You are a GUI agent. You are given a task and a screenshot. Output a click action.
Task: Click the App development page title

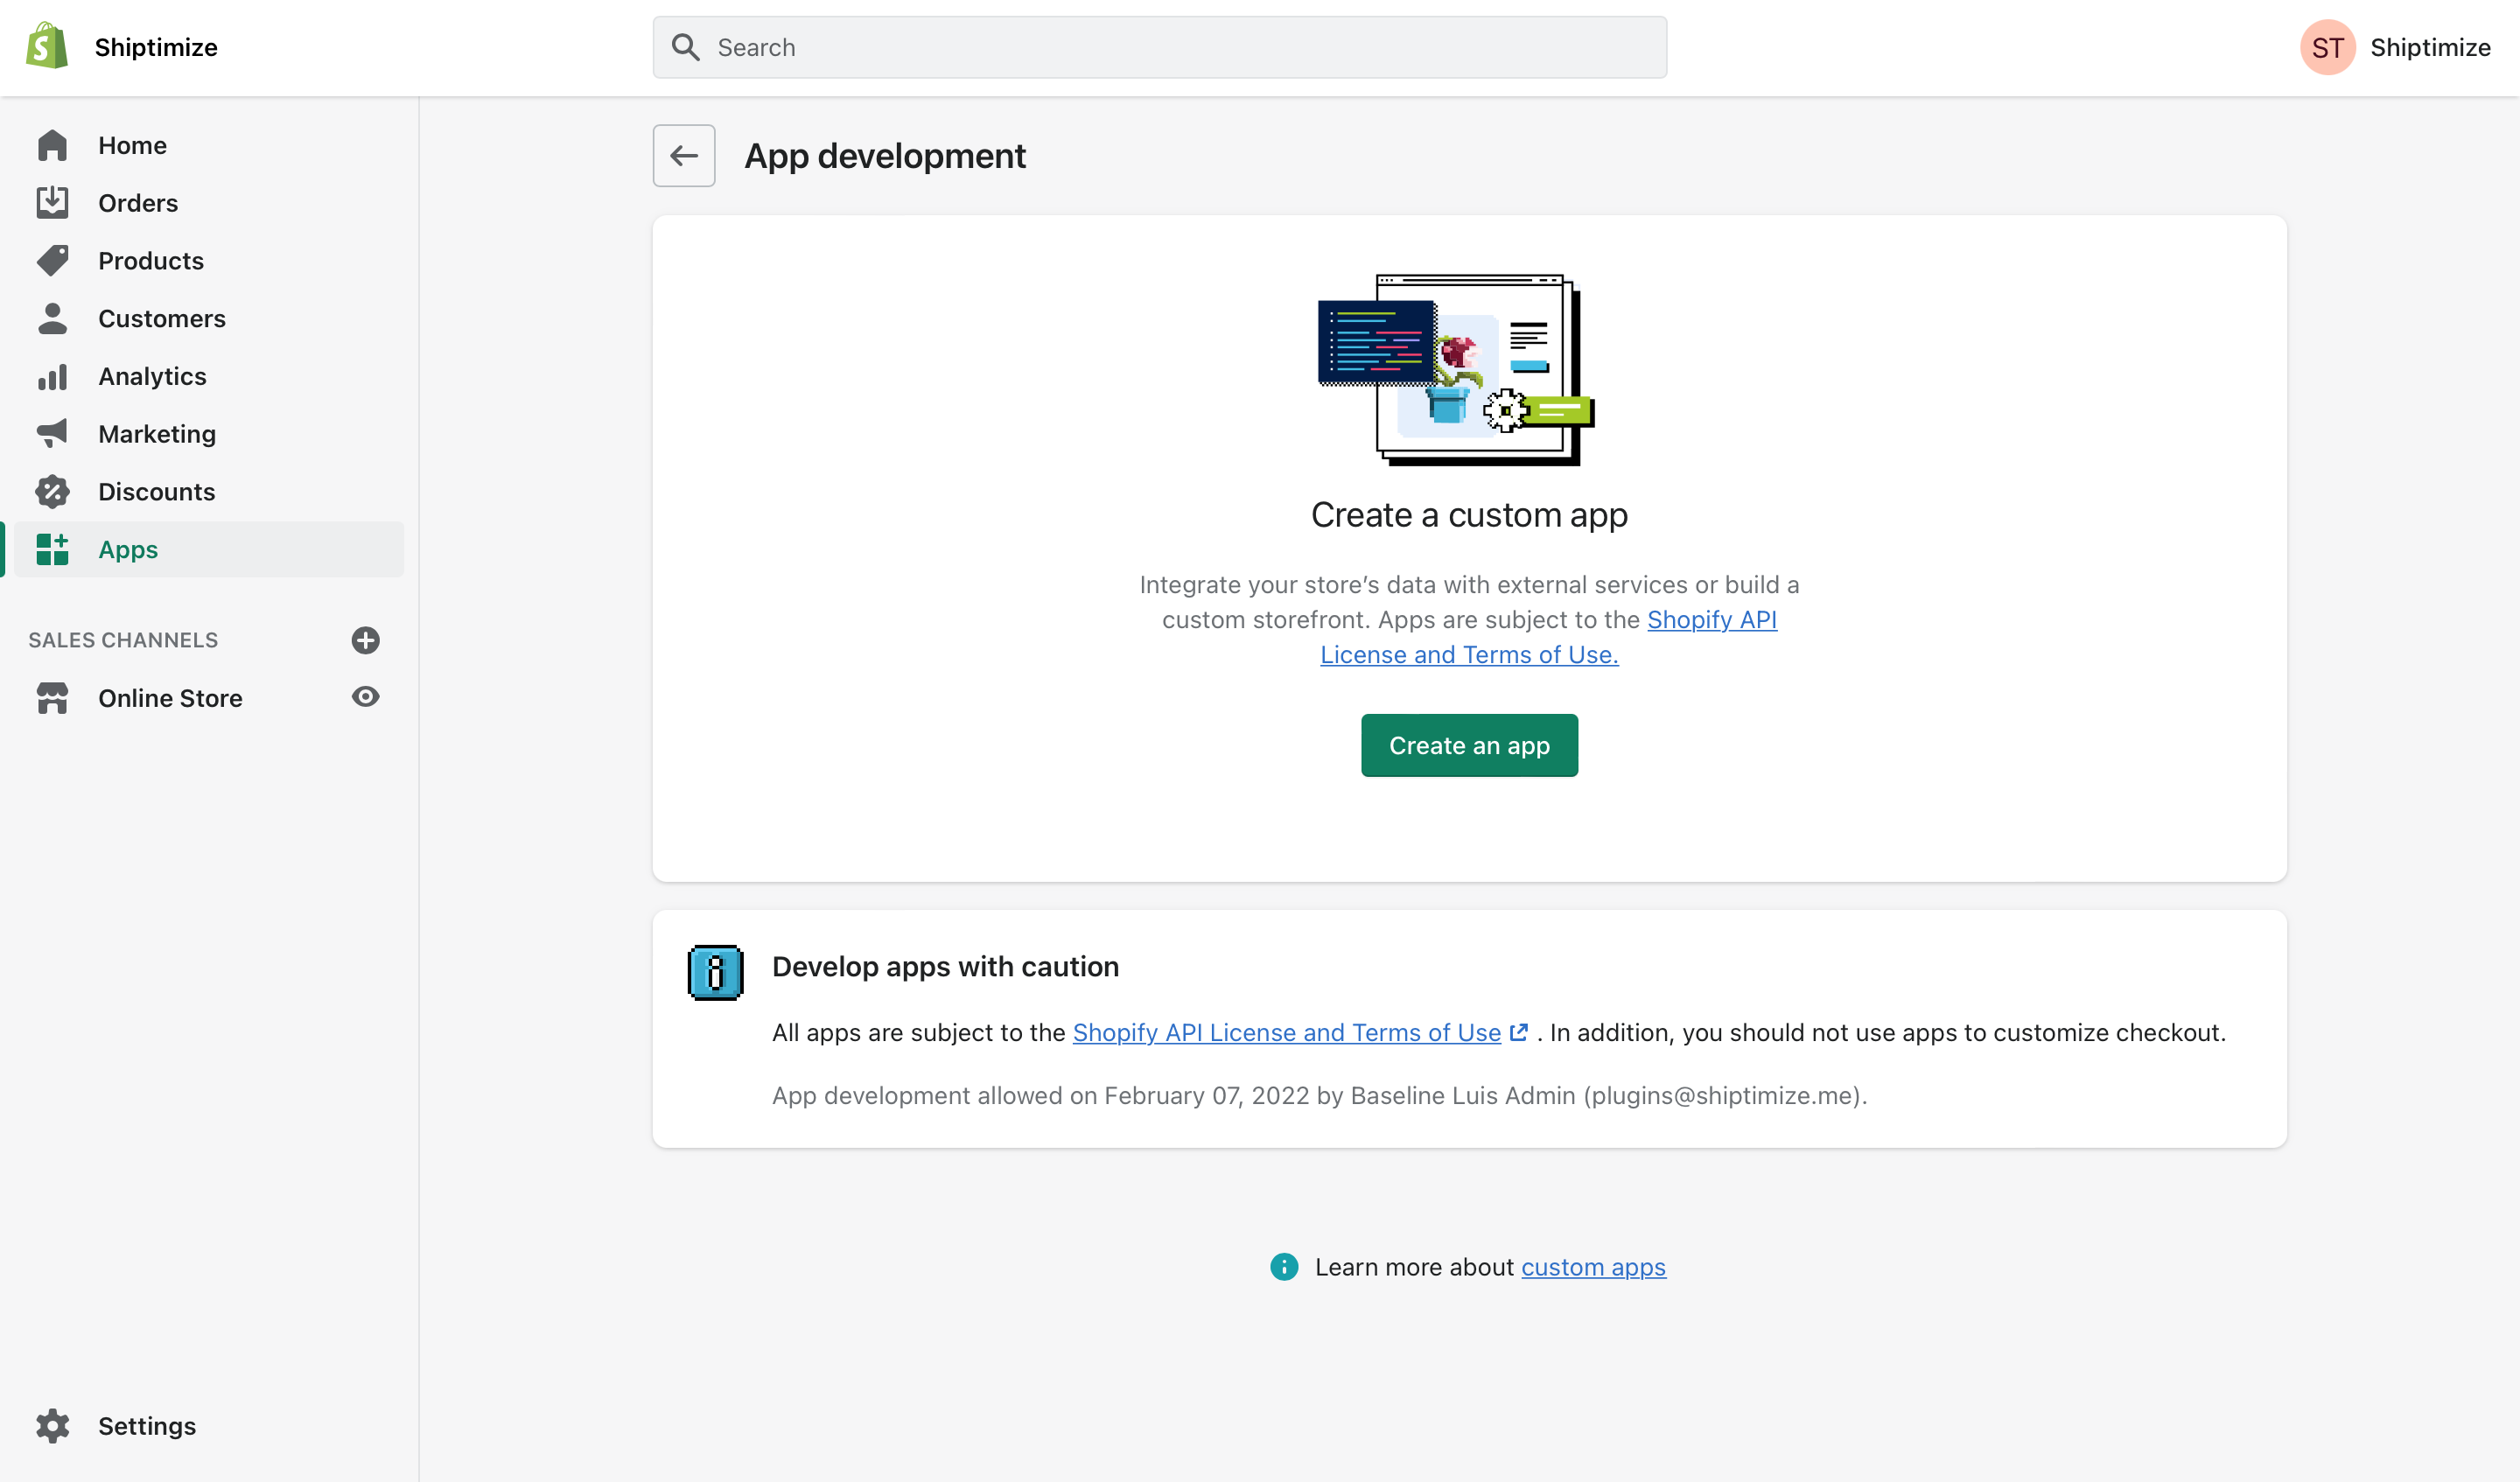pyautogui.click(x=885, y=156)
